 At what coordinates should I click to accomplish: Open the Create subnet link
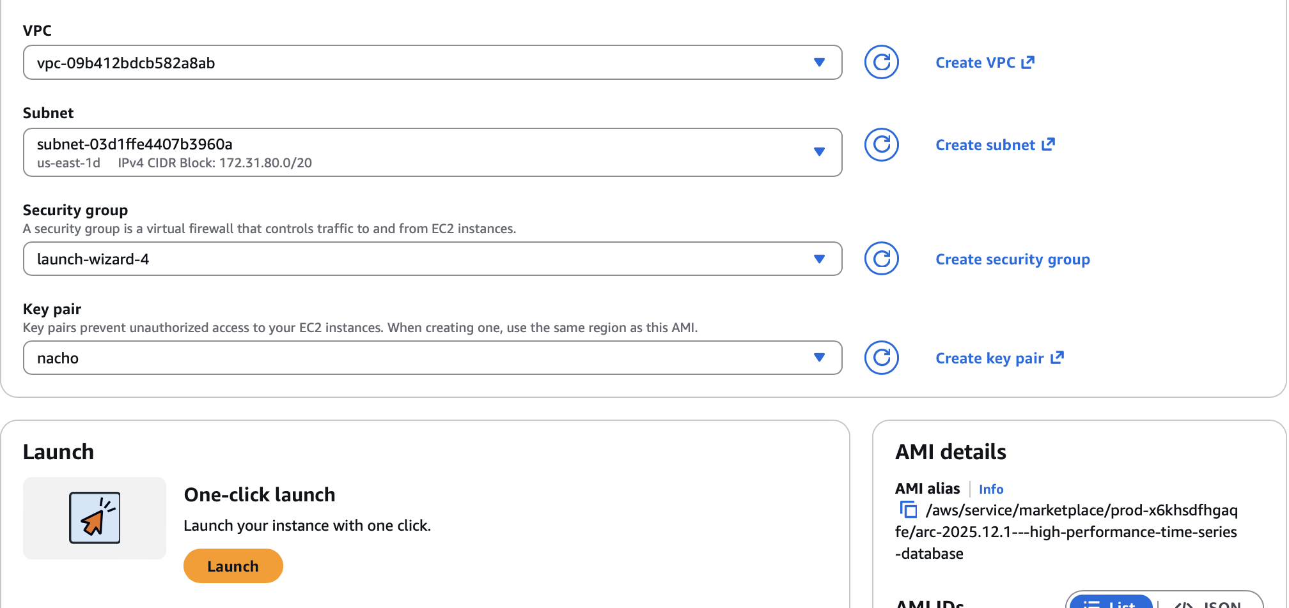tap(987, 145)
